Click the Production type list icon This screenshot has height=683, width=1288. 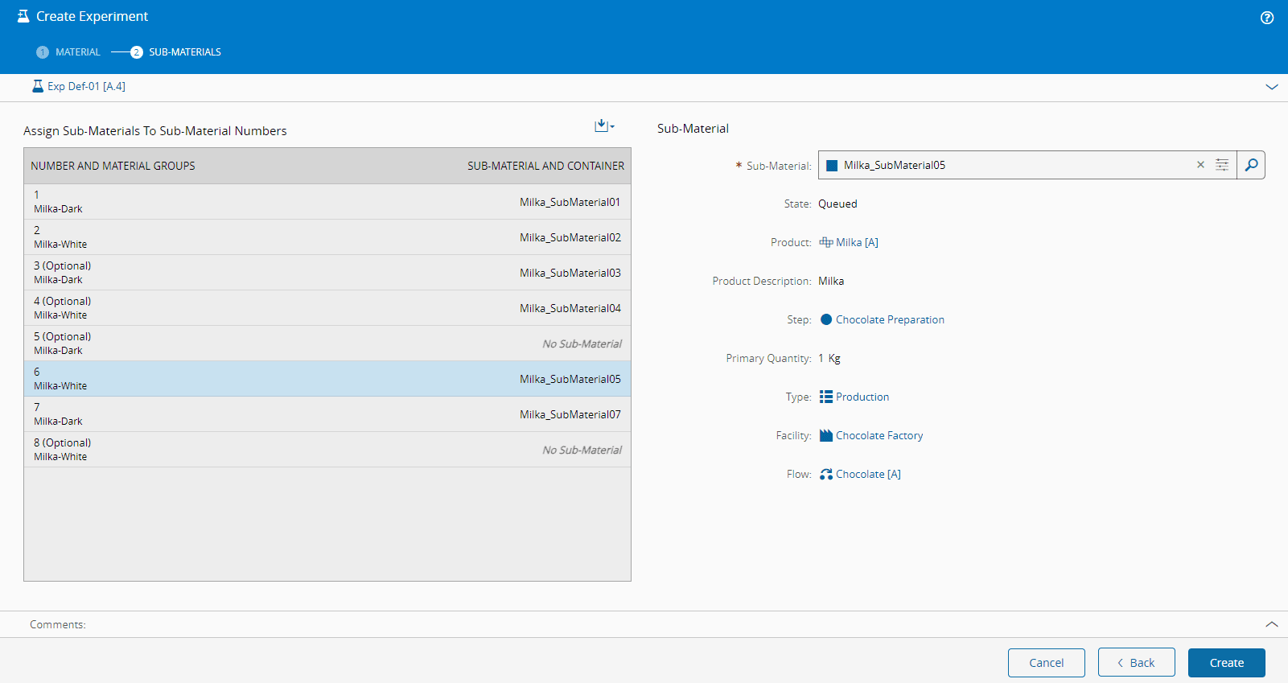tap(825, 397)
